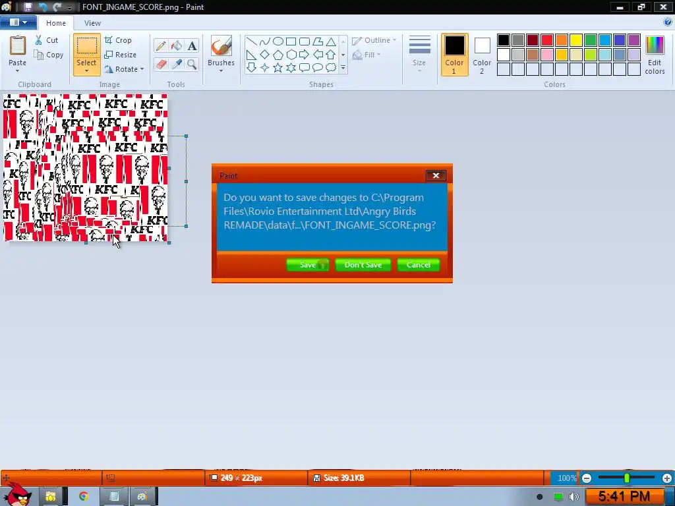Zoom out with the minus button
The height and width of the screenshot is (506, 675).
tap(586, 478)
